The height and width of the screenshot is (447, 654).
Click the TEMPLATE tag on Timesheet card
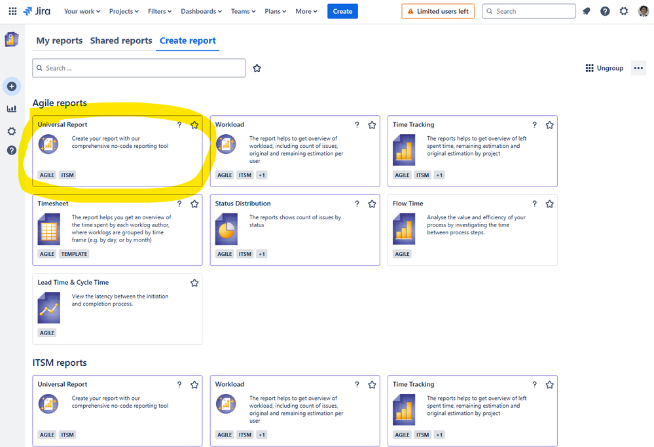tap(74, 254)
